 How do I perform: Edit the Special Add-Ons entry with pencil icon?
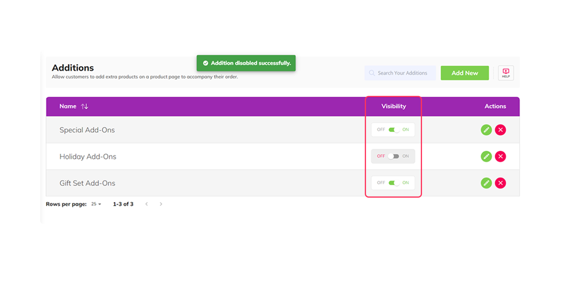point(486,130)
